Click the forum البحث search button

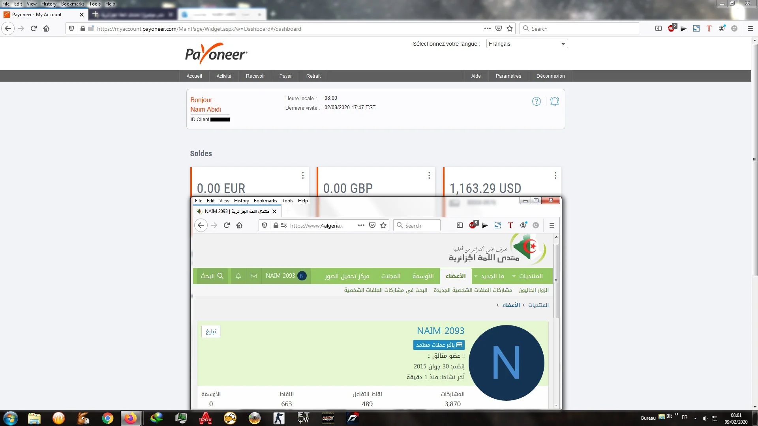tap(212, 276)
